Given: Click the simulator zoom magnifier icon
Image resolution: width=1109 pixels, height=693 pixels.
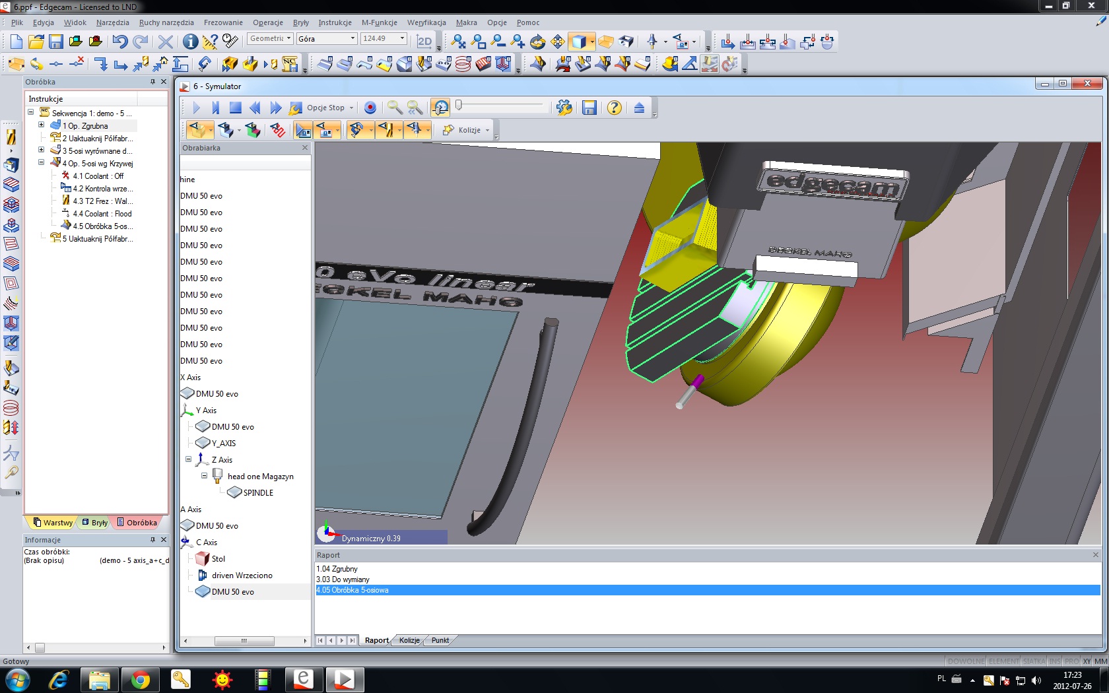Looking at the screenshot, I should [x=395, y=108].
